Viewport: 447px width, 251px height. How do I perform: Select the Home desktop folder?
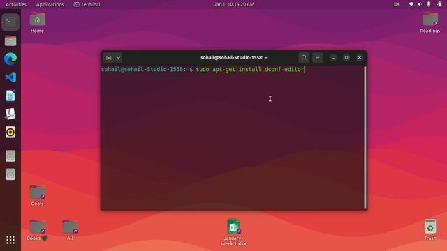tap(37, 22)
